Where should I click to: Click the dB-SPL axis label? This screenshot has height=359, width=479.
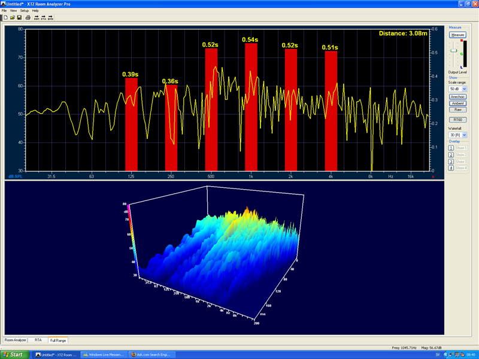(16, 177)
